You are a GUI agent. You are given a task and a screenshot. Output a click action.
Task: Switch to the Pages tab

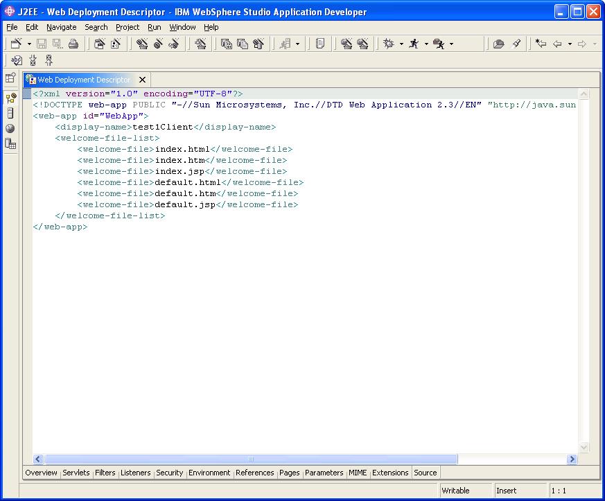pos(290,473)
